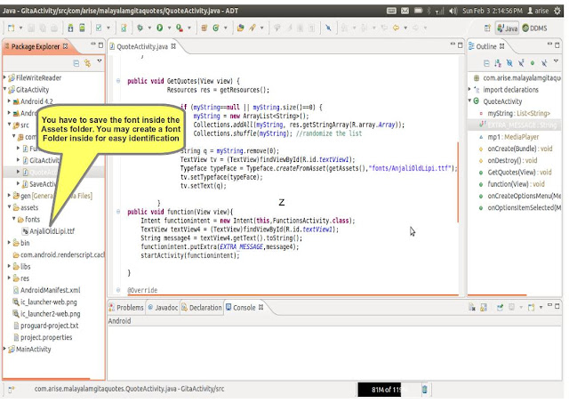This screenshot has height=403, width=569.
Task: Select AndroidManifest.xml in Package Explorer
Action: pos(49,289)
